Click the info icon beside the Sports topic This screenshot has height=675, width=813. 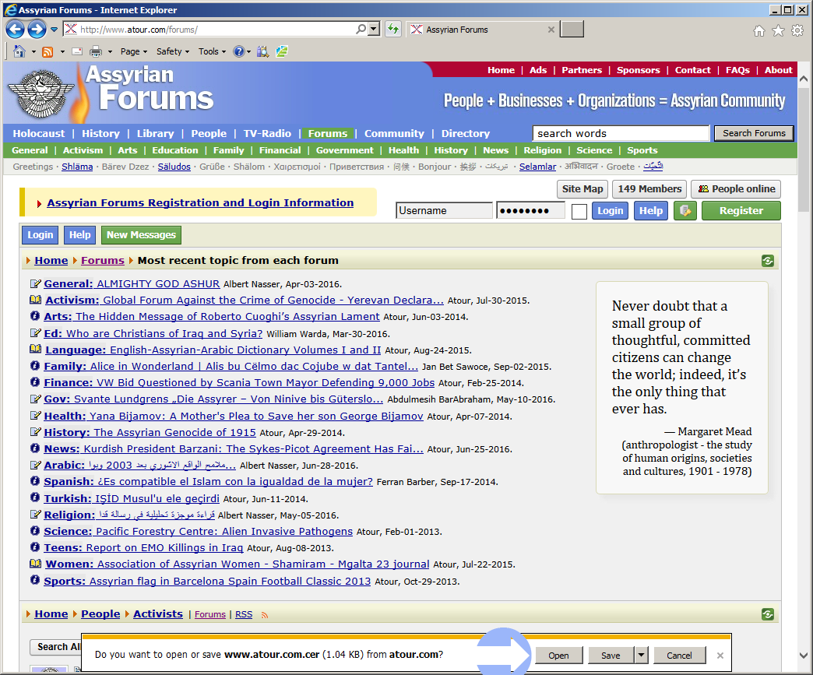click(x=35, y=580)
